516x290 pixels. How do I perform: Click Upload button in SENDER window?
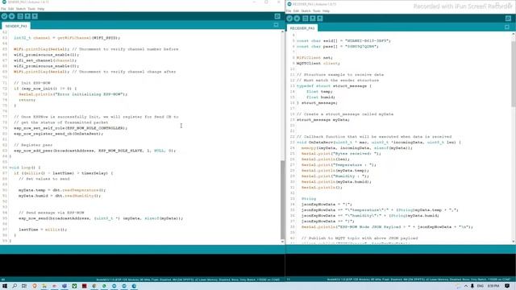[11, 16]
